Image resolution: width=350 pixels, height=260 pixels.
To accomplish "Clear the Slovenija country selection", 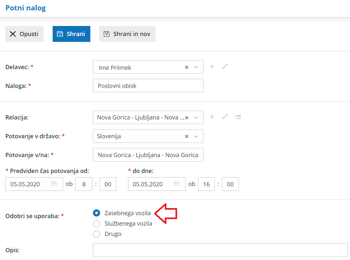I will coord(187,137).
